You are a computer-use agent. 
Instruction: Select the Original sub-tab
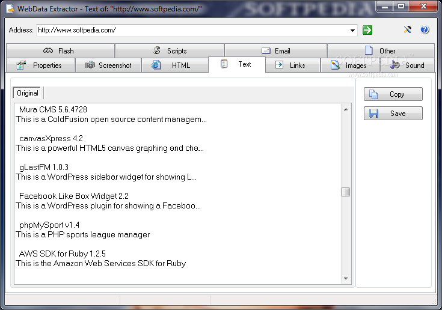27,93
